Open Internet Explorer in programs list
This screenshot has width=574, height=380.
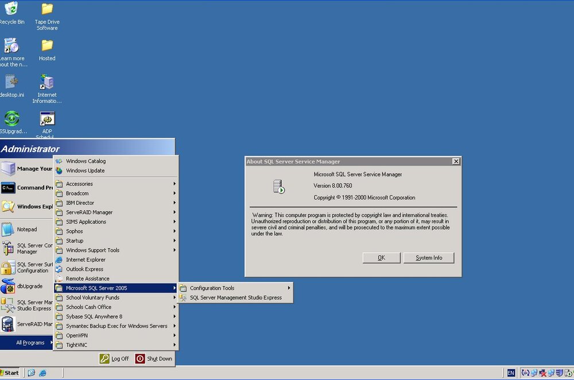coord(117,260)
